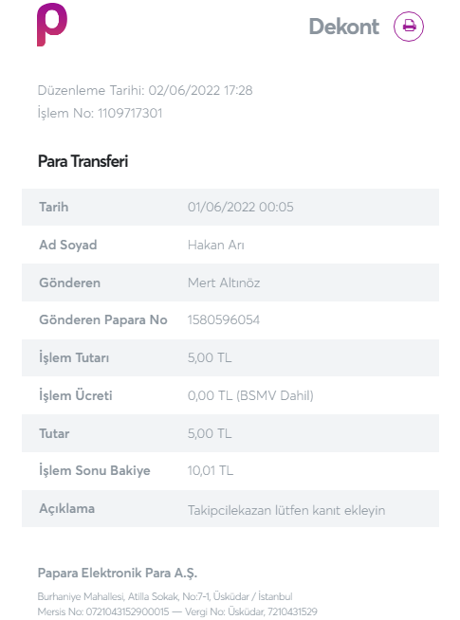
Task: Click the İşlem No 1109717301 text
Action: click(x=100, y=113)
